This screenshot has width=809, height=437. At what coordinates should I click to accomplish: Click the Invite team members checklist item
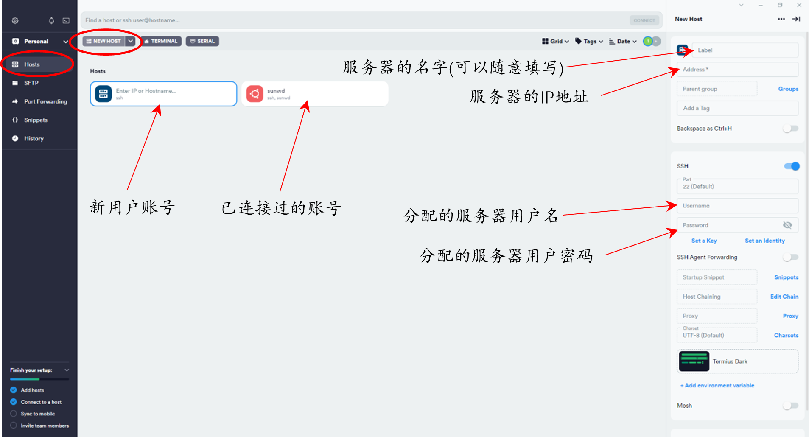click(x=39, y=426)
